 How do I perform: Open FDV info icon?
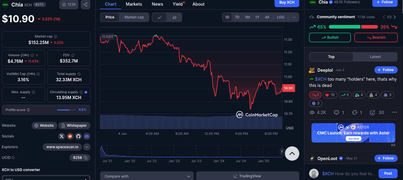tap(73, 55)
